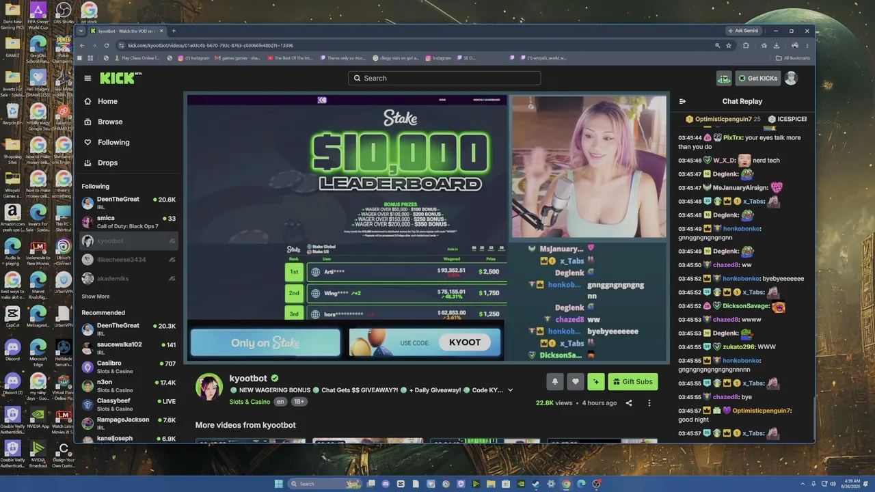Viewport: 875px width, 492px height.
Task: Select the CapCut desktop icon
Action: click(12, 316)
